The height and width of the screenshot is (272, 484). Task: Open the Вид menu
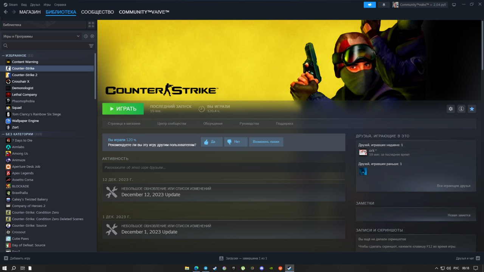(24, 5)
